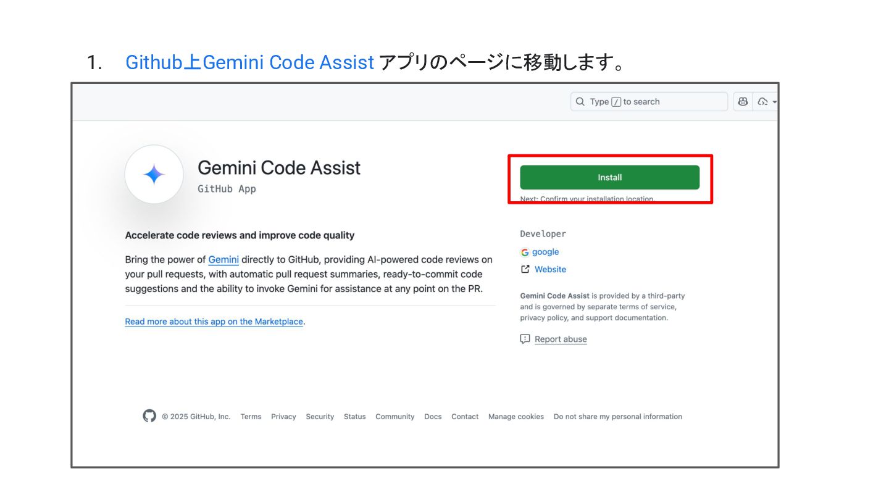Click the search magnifier icon
The height and width of the screenshot is (500, 889).
580,102
